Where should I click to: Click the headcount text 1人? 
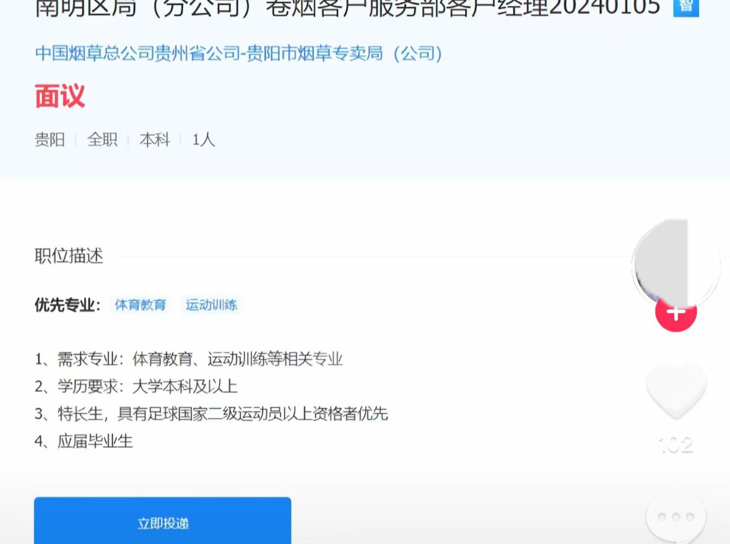point(204,140)
